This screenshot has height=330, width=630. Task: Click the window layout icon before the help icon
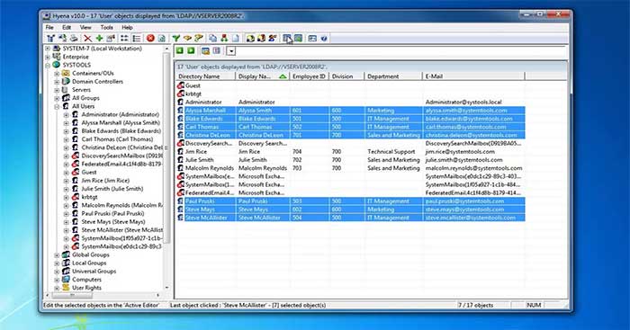pos(312,39)
